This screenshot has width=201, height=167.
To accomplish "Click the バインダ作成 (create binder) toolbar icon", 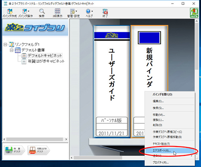I will (10, 12).
